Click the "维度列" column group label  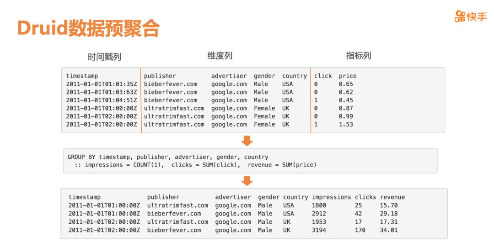(x=220, y=56)
